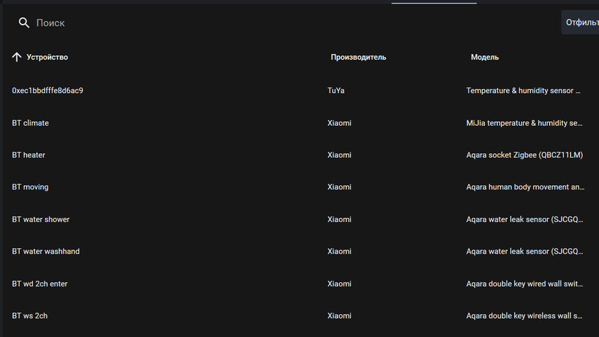Sort by the Производитель column header

[359, 57]
